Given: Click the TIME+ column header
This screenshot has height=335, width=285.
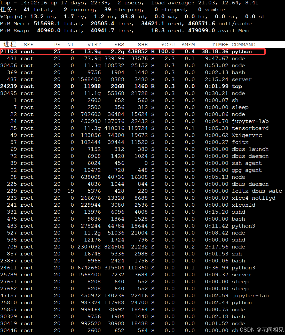Looking at the screenshot, I should 220,44.
